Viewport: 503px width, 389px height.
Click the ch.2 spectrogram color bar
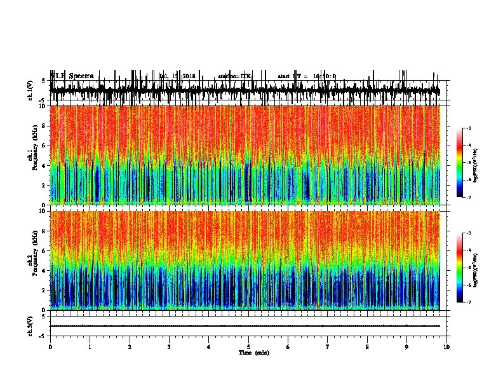point(459,268)
